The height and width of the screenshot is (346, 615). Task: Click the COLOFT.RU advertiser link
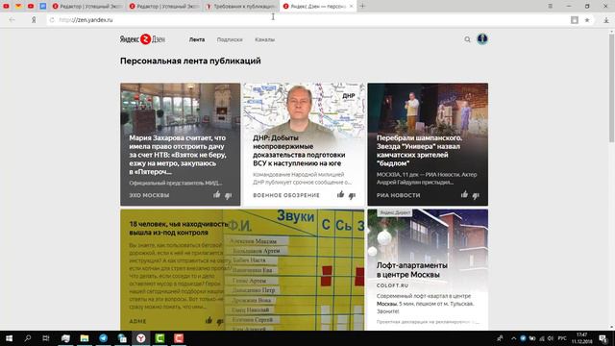(x=392, y=285)
